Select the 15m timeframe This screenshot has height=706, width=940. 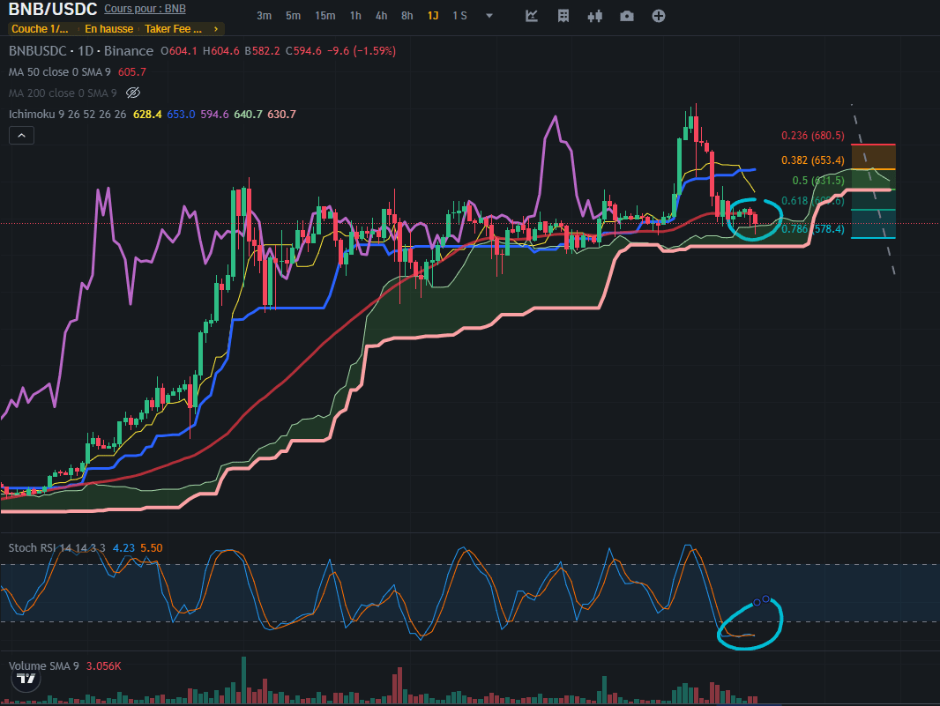pyautogui.click(x=325, y=16)
